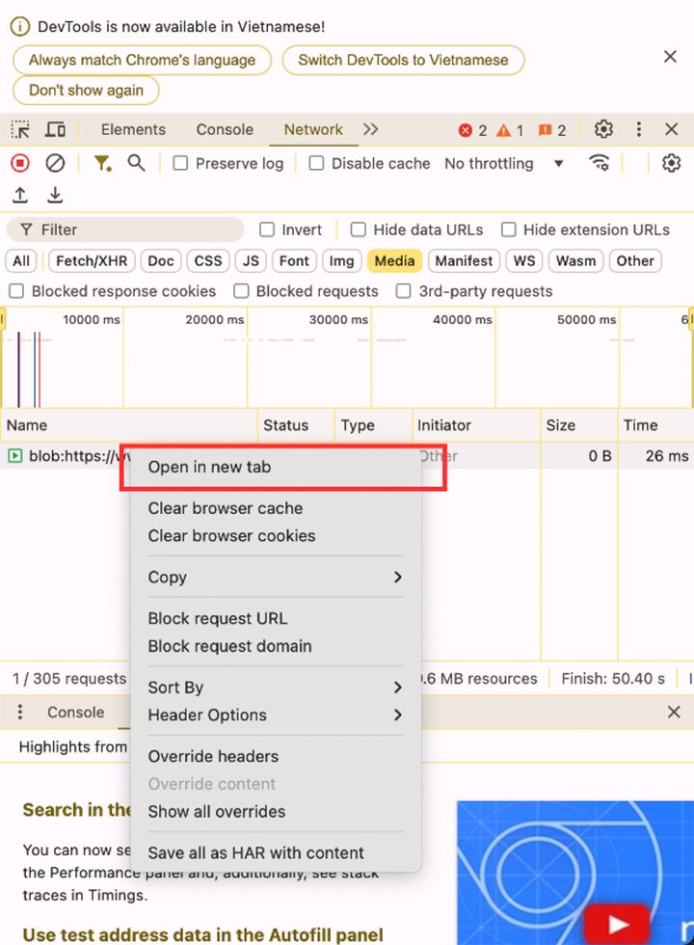Check Blocked response cookies
Image resolution: width=694 pixels, height=945 pixels.
(x=16, y=291)
